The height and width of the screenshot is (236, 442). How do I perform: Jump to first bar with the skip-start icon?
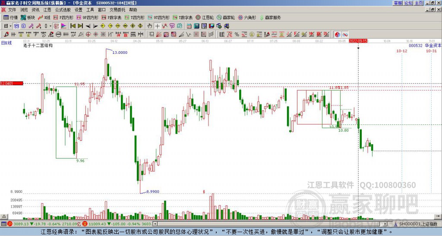click(x=73, y=26)
